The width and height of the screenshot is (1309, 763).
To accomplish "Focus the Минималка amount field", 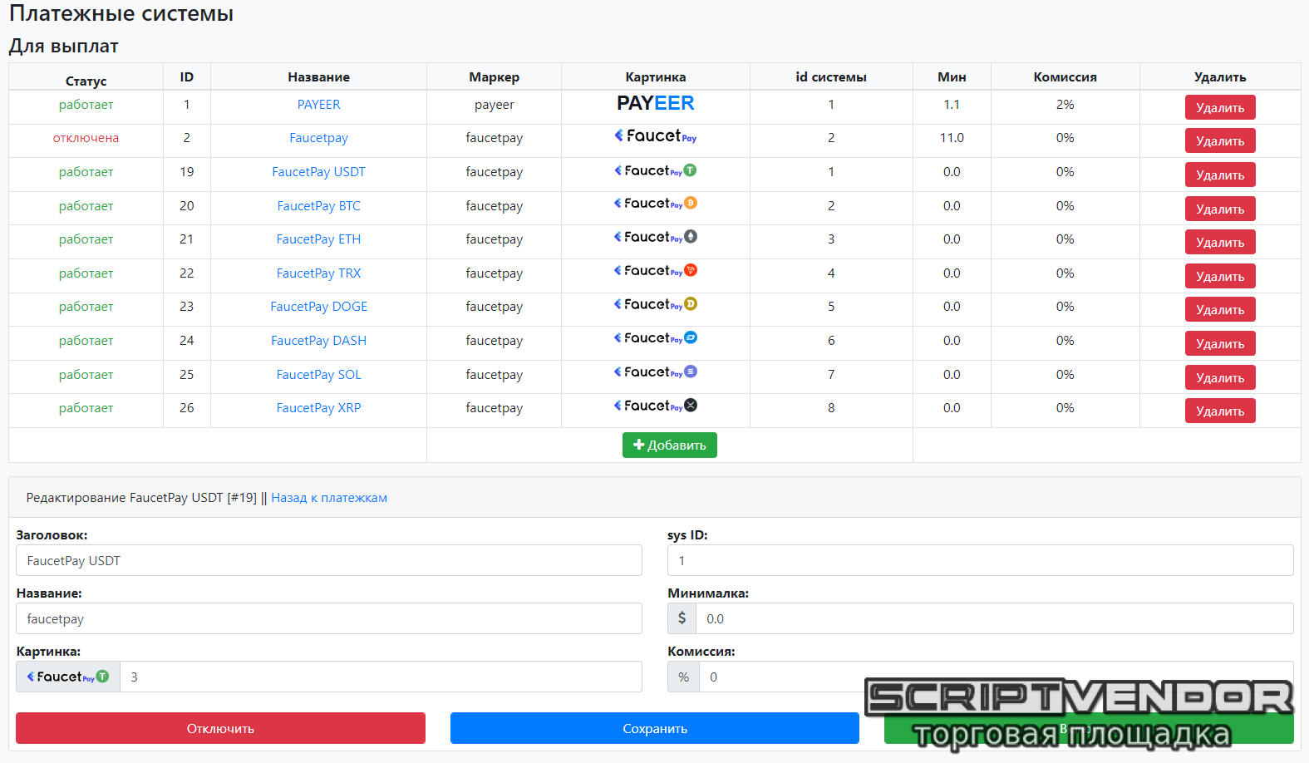I will [995, 618].
